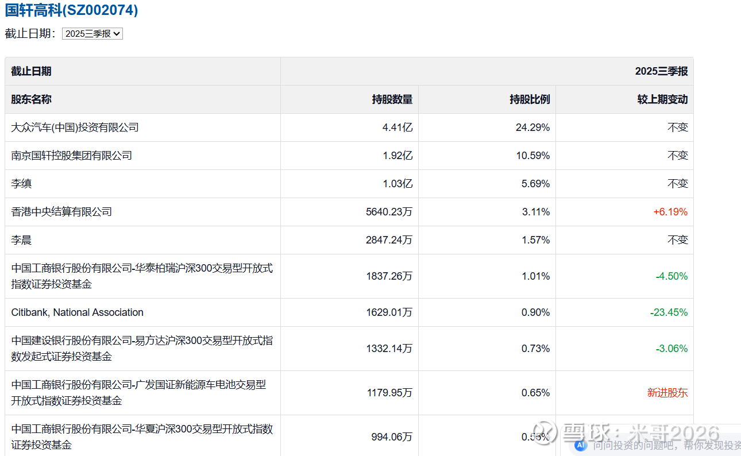Click the 2847.24万 holding amount
The image size is (741, 456).
[389, 240]
